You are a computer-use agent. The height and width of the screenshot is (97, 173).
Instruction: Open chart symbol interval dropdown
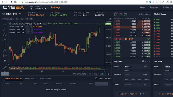(x=41, y=24)
